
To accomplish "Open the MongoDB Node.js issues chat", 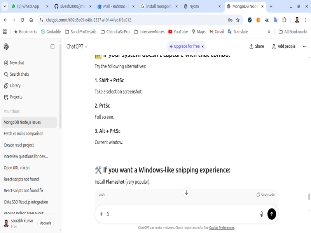I will pos(29,122).
